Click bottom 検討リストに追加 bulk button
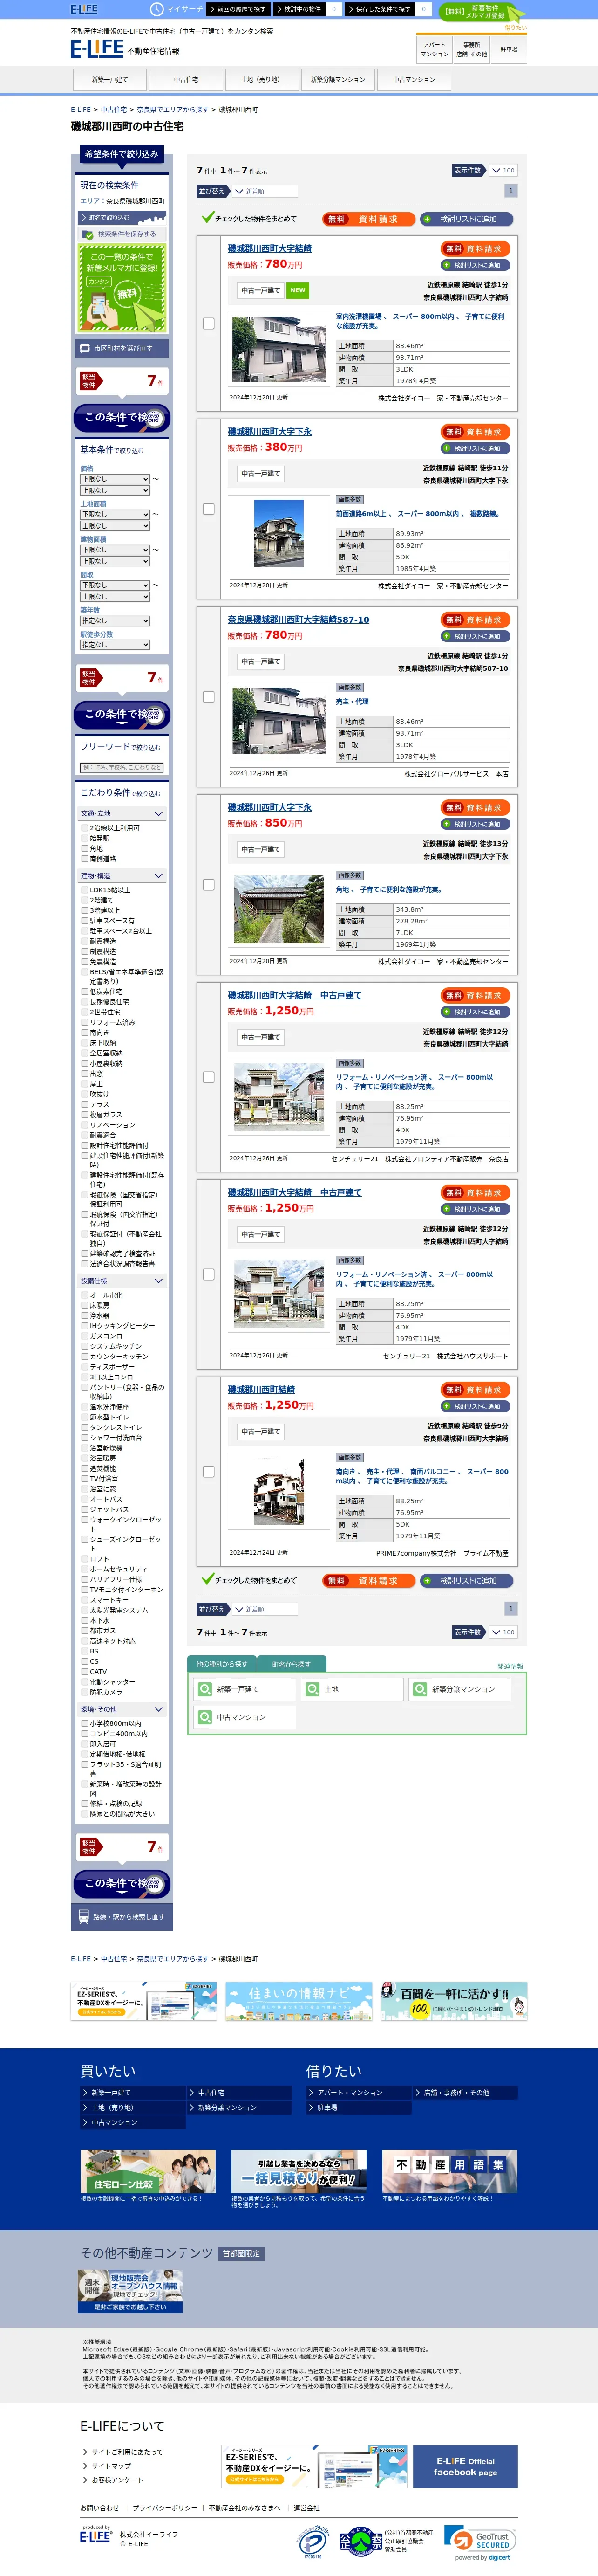 coord(467,1581)
